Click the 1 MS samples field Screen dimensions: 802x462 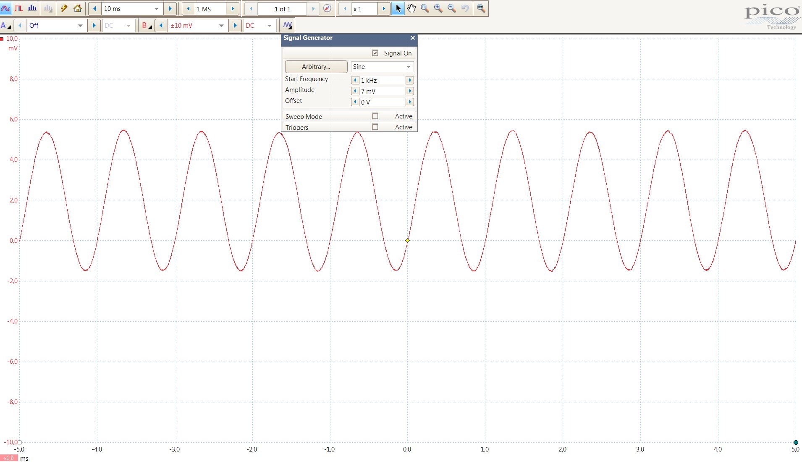tap(210, 9)
